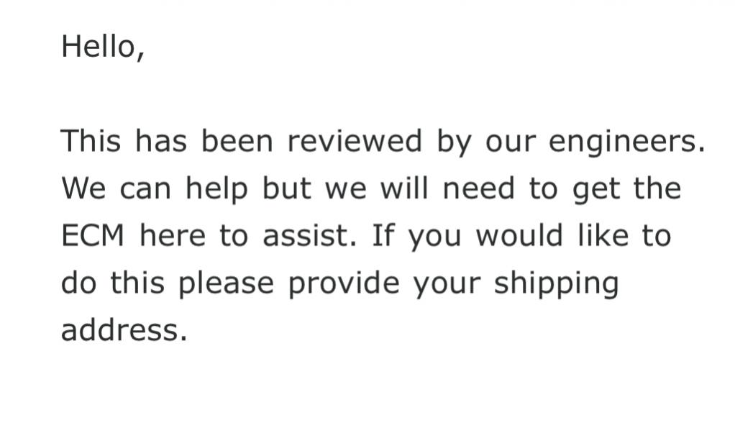The height and width of the screenshot is (428, 735).
Task: Click the word "reviewed" in the first sentence
Action: coord(355,141)
